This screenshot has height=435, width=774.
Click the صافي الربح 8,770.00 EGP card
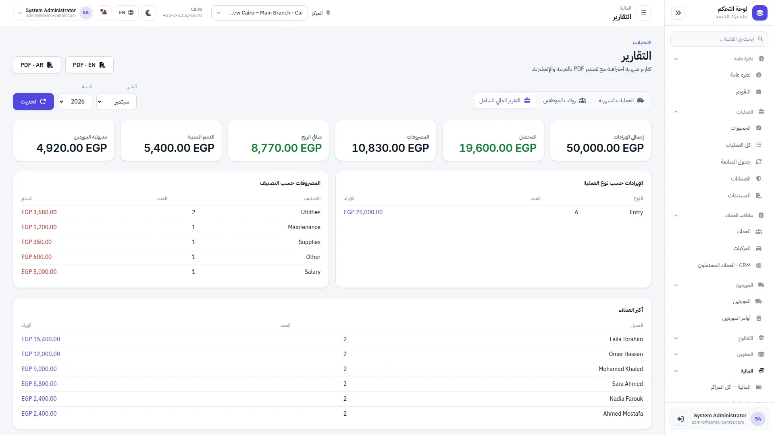pos(279,141)
